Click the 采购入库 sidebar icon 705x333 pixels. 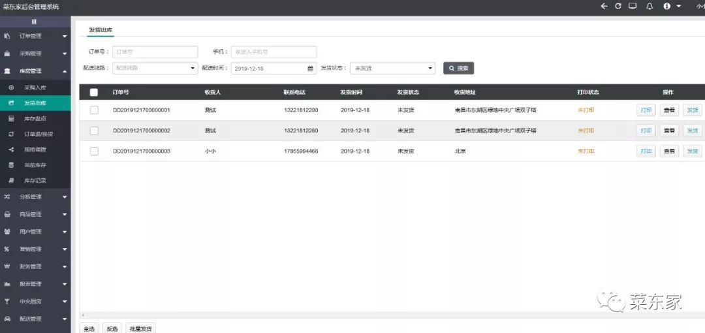12,87
